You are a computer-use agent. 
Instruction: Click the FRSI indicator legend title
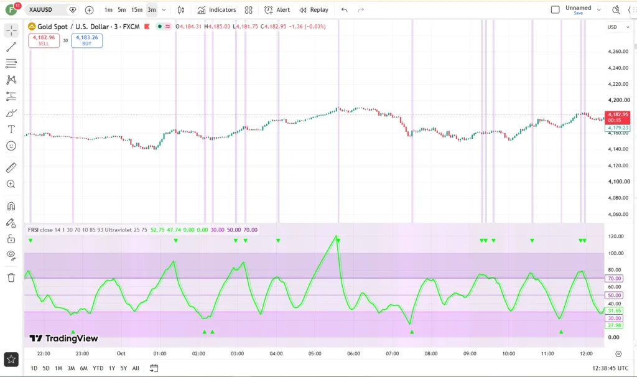click(x=34, y=230)
